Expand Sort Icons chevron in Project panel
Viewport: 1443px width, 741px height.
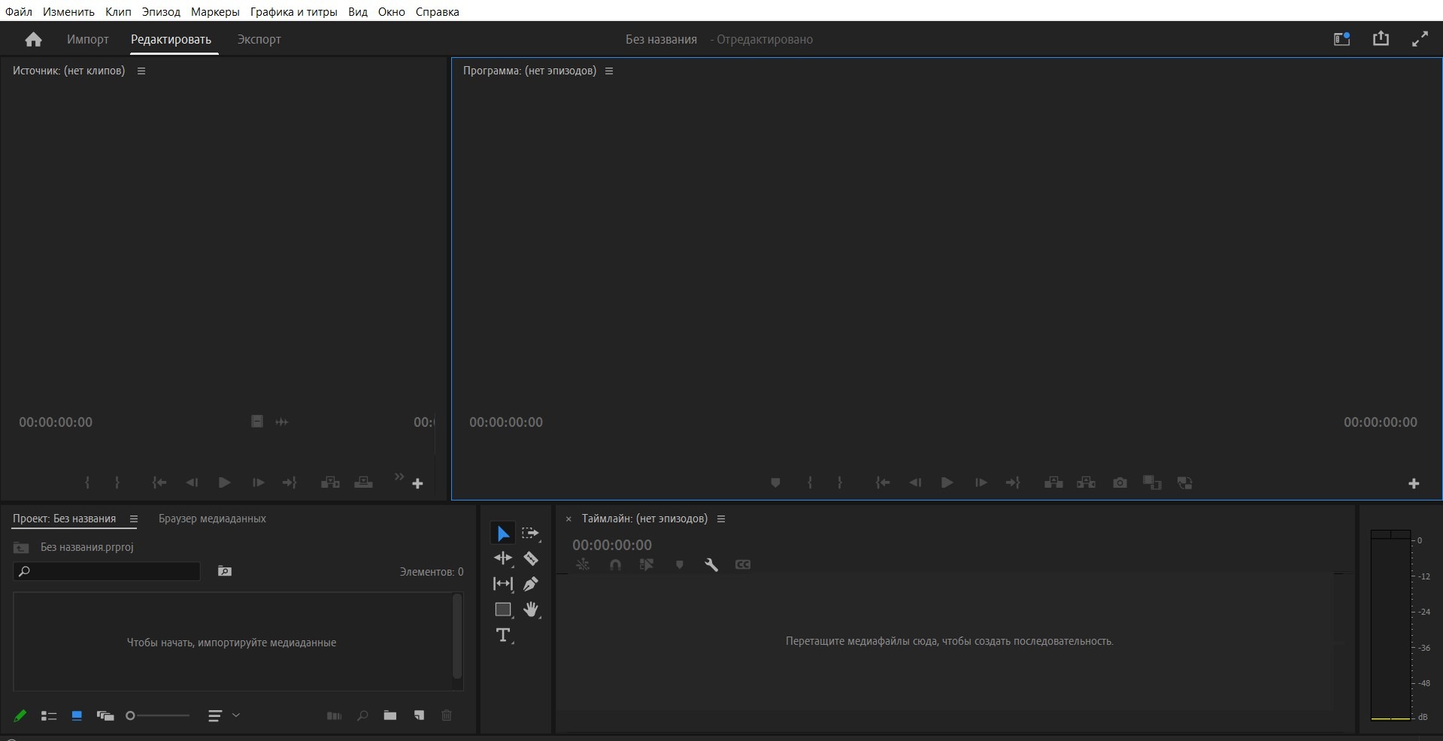tap(236, 715)
